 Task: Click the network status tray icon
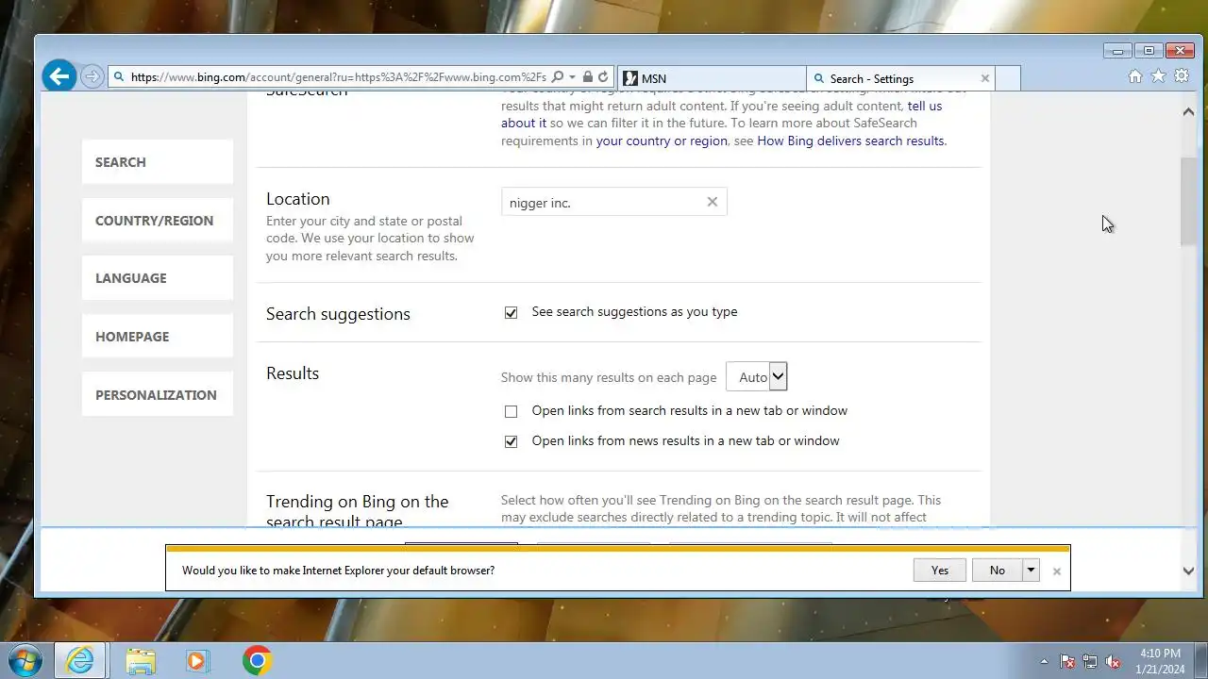tap(1090, 661)
